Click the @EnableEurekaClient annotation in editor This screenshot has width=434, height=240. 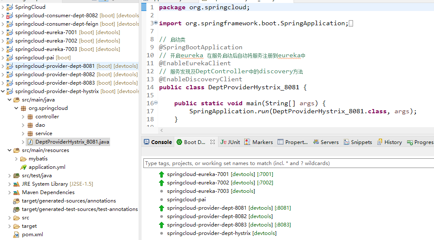195,63
